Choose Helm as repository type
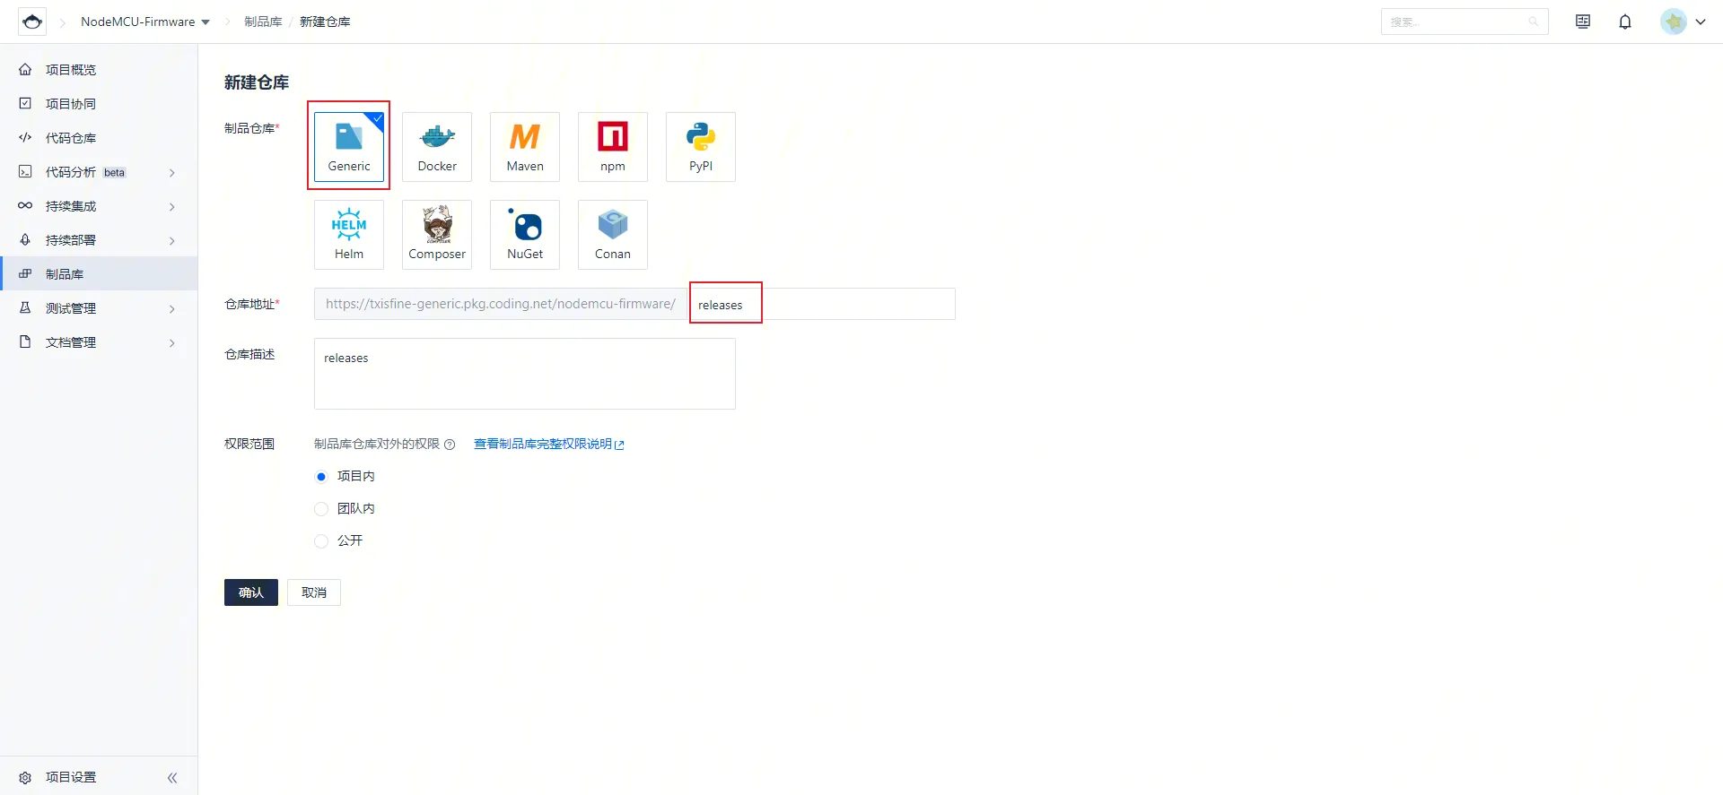Viewport: 1723px width, 795px height. click(x=349, y=235)
